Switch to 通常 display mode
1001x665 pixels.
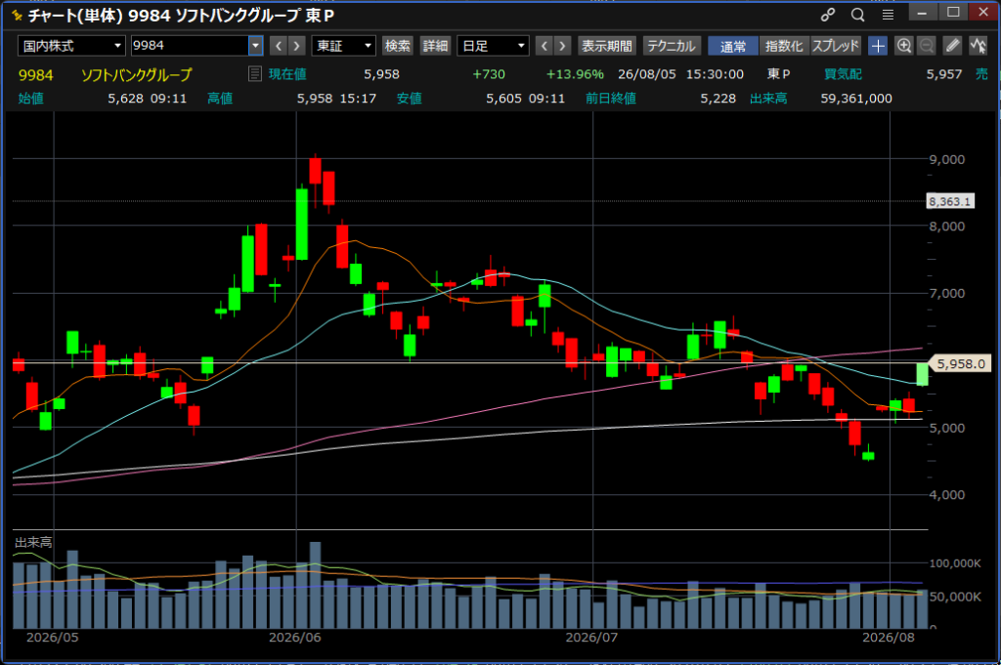tap(733, 45)
